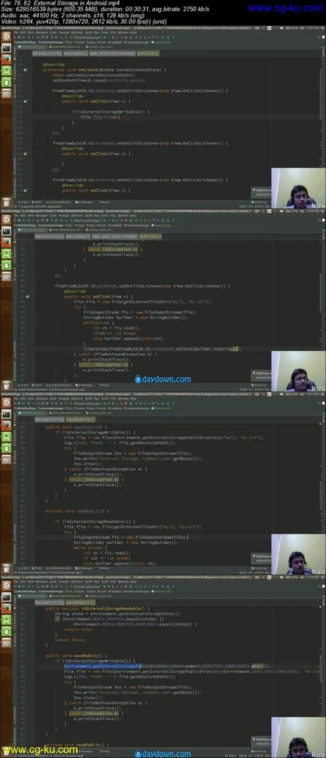Screen dimensions: 326x758
Task: Click the 'return false;' line in the 12:19 PM frame
Action: coord(69,639)
